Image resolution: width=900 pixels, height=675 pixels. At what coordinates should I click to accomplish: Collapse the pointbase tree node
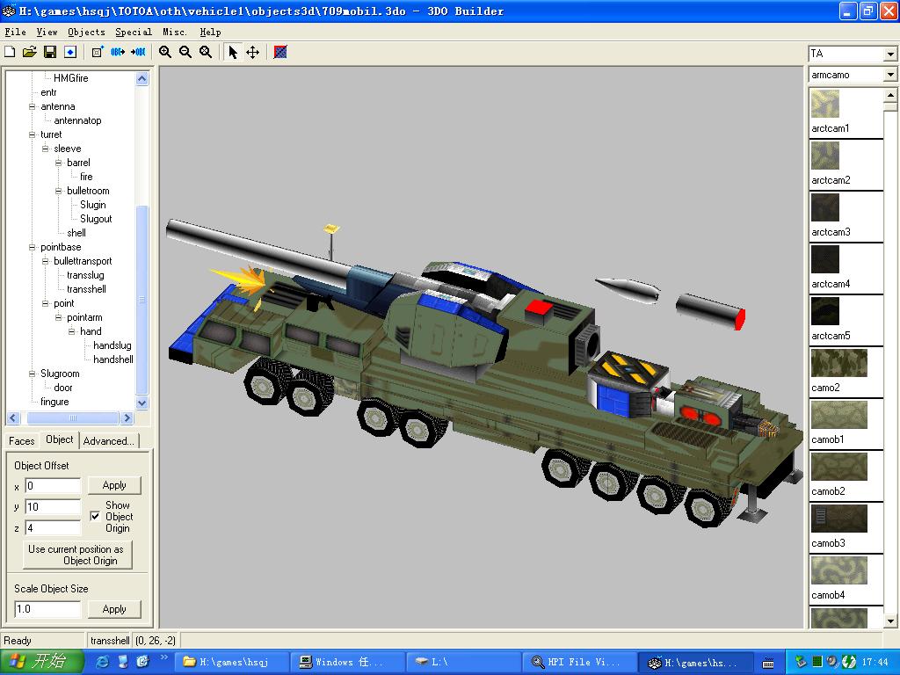(x=33, y=247)
